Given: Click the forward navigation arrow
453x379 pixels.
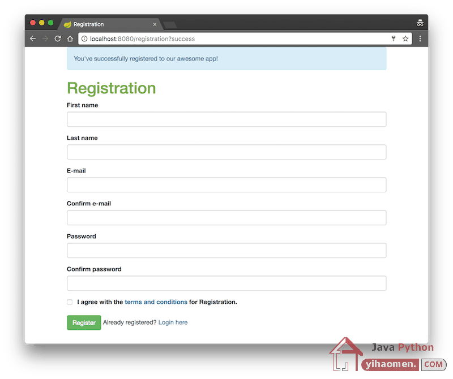Looking at the screenshot, I should pos(45,38).
